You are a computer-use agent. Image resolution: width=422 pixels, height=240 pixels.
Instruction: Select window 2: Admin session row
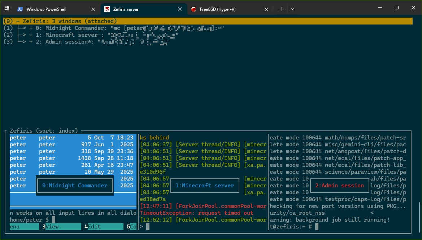(86, 42)
